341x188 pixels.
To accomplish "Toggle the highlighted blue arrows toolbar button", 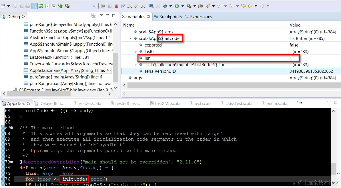I will pos(34,6).
